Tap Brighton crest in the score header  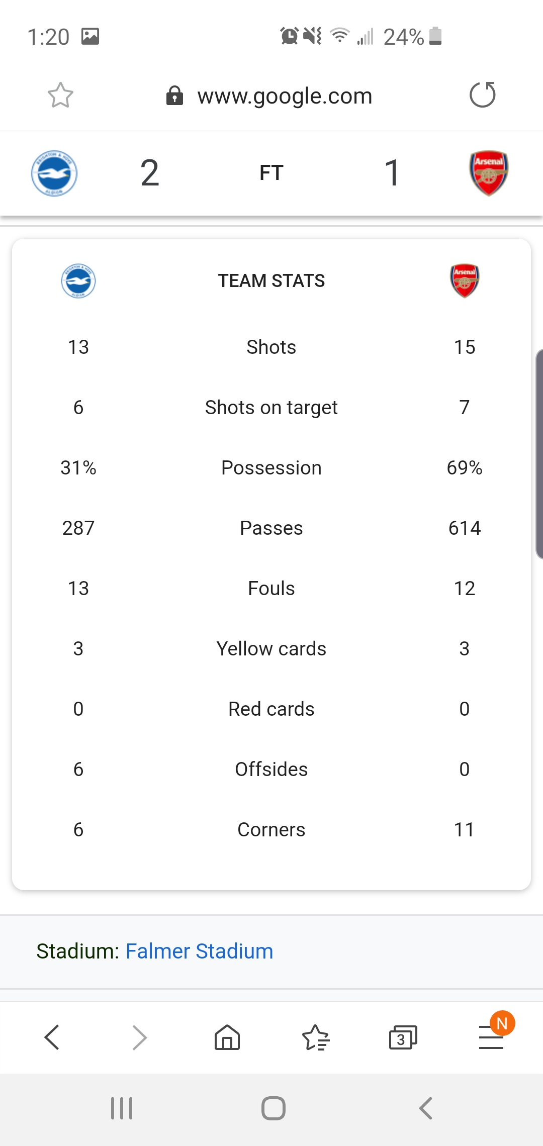pyautogui.click(x=54, y=173)
